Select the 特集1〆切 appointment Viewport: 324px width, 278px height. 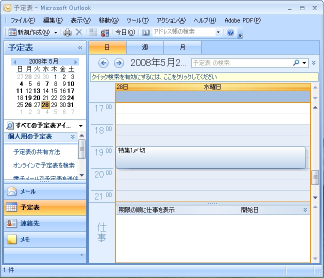point(211,157)
